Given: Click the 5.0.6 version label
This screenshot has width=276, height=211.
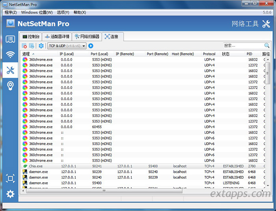Looking at the screenshot, I should pos(267,12).
